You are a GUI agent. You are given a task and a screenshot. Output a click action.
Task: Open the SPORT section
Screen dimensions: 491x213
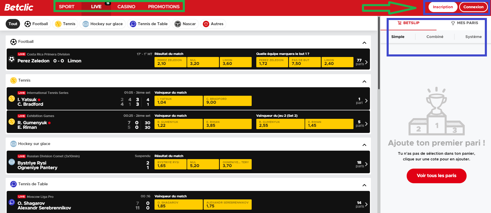coord(67,7)
